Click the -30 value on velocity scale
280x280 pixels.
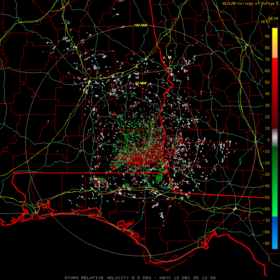coord(266,175)
